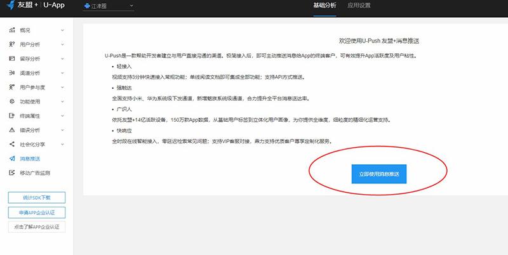
Task: Click the 移动广告监测 ad monitoring icon
Action: point(13,173)
